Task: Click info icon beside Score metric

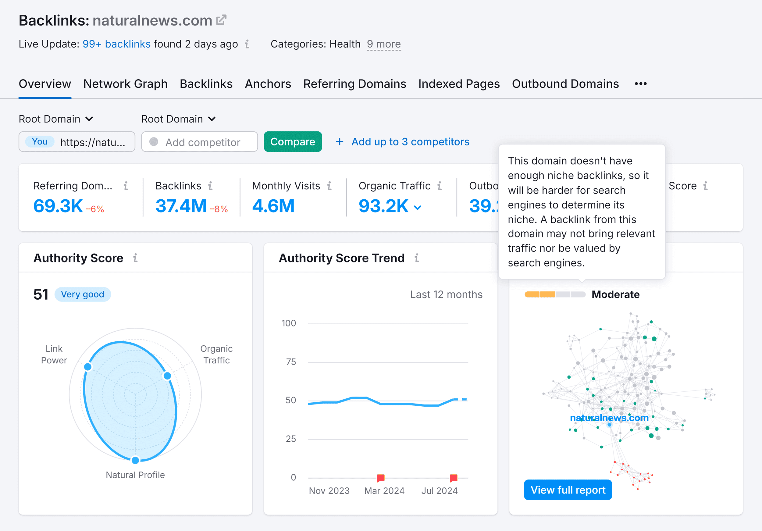Action: 706,186
